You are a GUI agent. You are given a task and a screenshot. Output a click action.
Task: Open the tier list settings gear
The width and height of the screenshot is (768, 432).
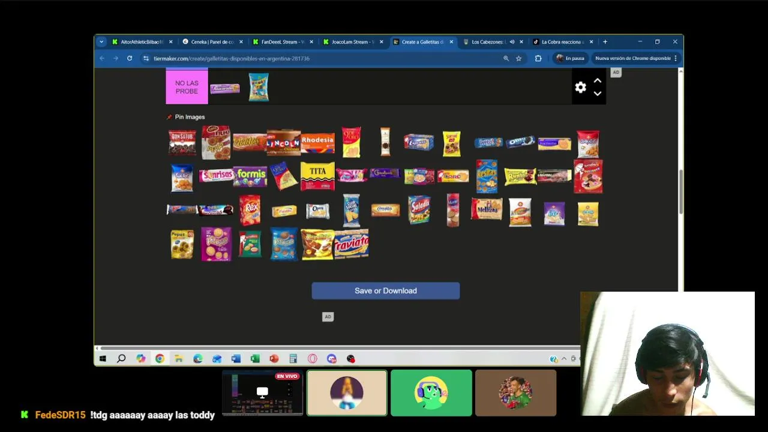tap(580, 88)
